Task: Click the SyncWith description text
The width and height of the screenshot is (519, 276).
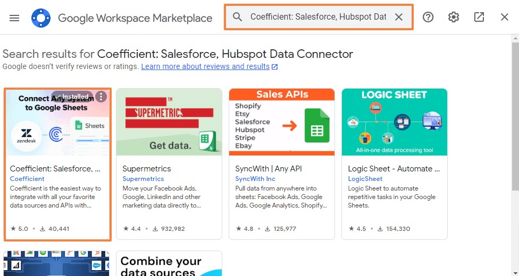Action: coord(281,197)
